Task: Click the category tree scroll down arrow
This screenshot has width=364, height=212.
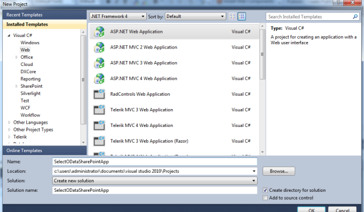Action: (x=83, y=143)
